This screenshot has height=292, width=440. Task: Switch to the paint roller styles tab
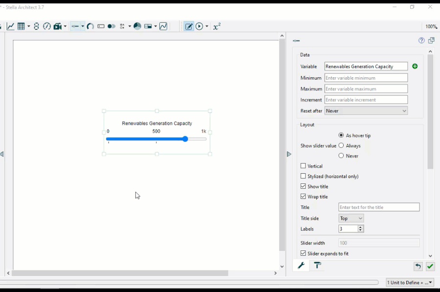point(317,265)
